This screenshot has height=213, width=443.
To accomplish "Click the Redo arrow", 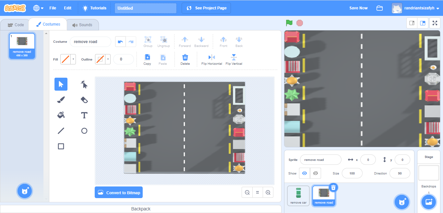I will click(x=131, y=41).
